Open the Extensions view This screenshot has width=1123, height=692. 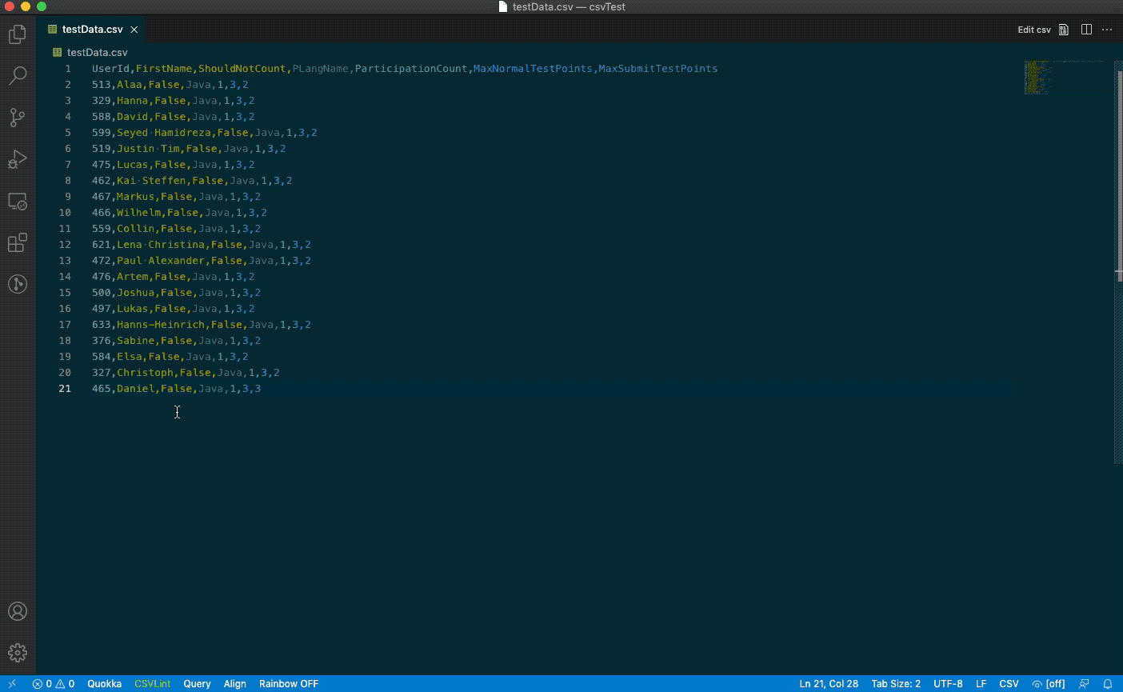click(x=18, y=242)
